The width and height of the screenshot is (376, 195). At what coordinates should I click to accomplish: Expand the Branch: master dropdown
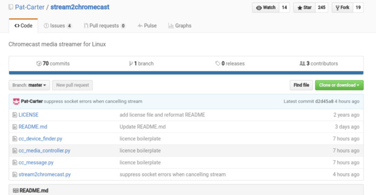(x=29, y=85)
